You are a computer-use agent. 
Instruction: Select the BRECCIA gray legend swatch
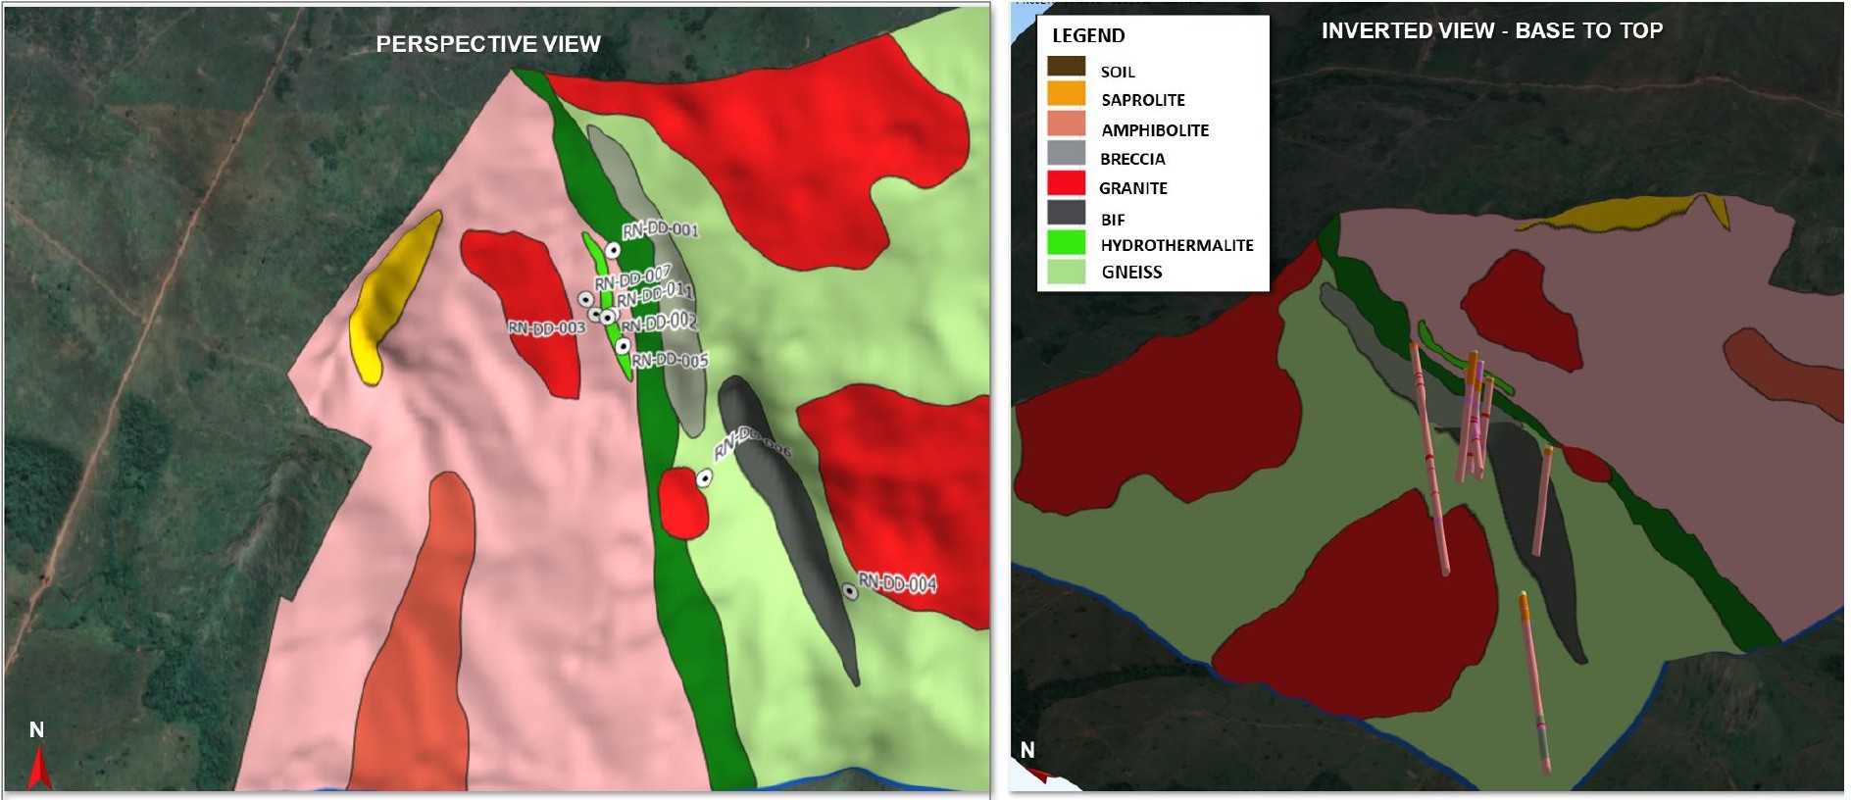(1066, 154)
